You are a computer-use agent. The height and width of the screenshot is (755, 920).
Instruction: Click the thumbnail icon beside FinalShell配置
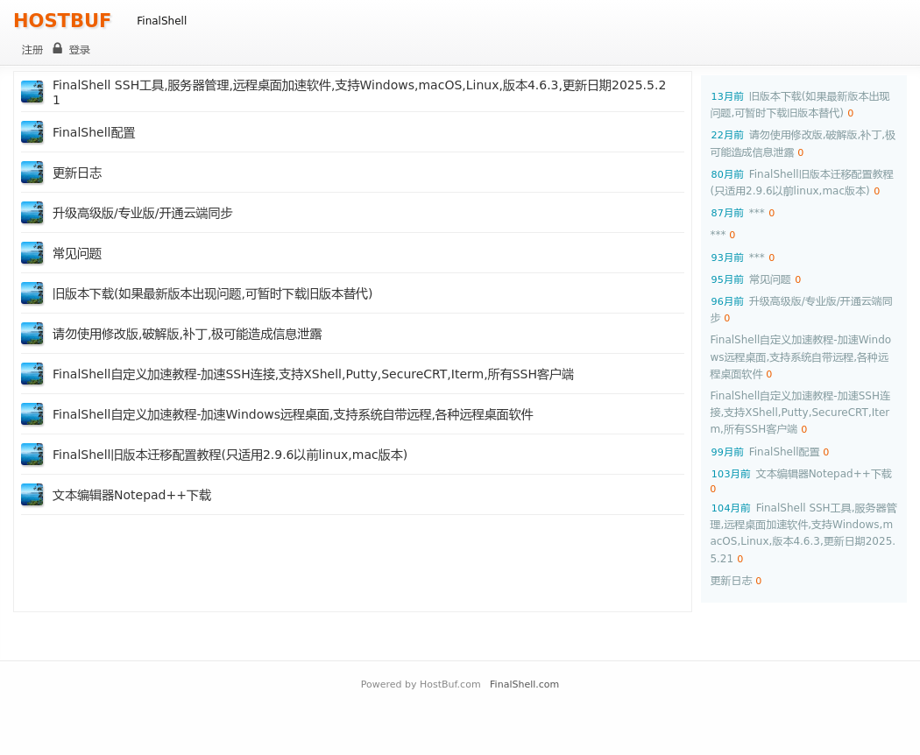click(x=32, y=132)
